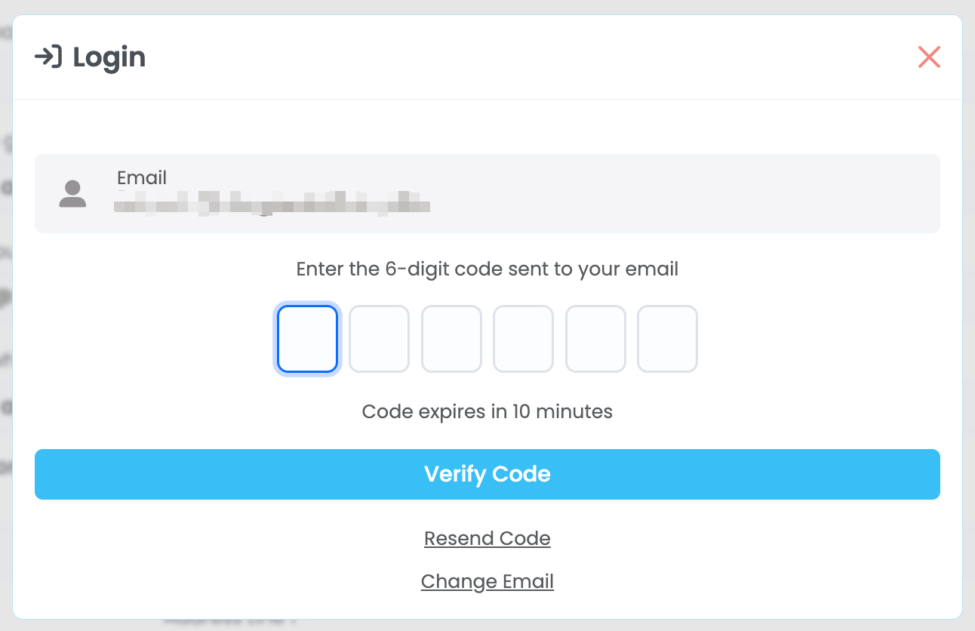Click the user silhouette icon
The height and width of the screenshot is (631, 975).
pos(72,194)
